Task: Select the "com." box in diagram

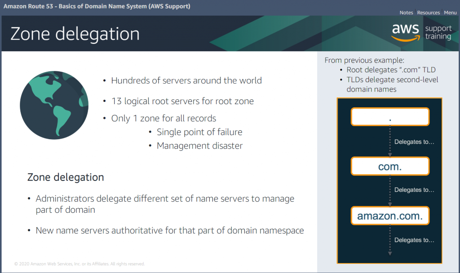Action: point(390,167)
